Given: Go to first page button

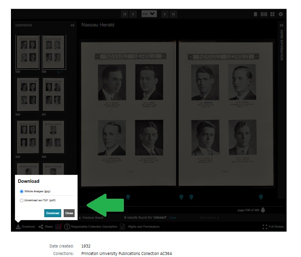Looking at the screenshot, I should click(x=125, y=14).
